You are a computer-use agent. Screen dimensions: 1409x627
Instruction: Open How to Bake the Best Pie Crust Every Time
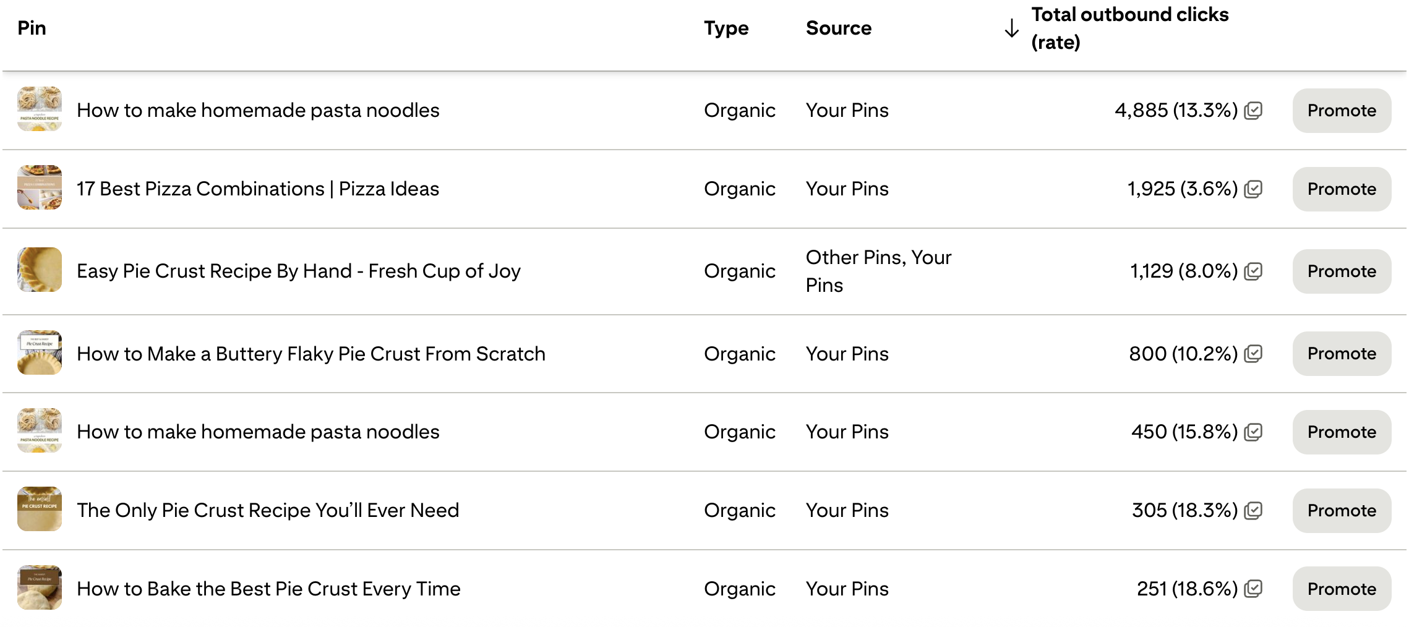point(268,589)
